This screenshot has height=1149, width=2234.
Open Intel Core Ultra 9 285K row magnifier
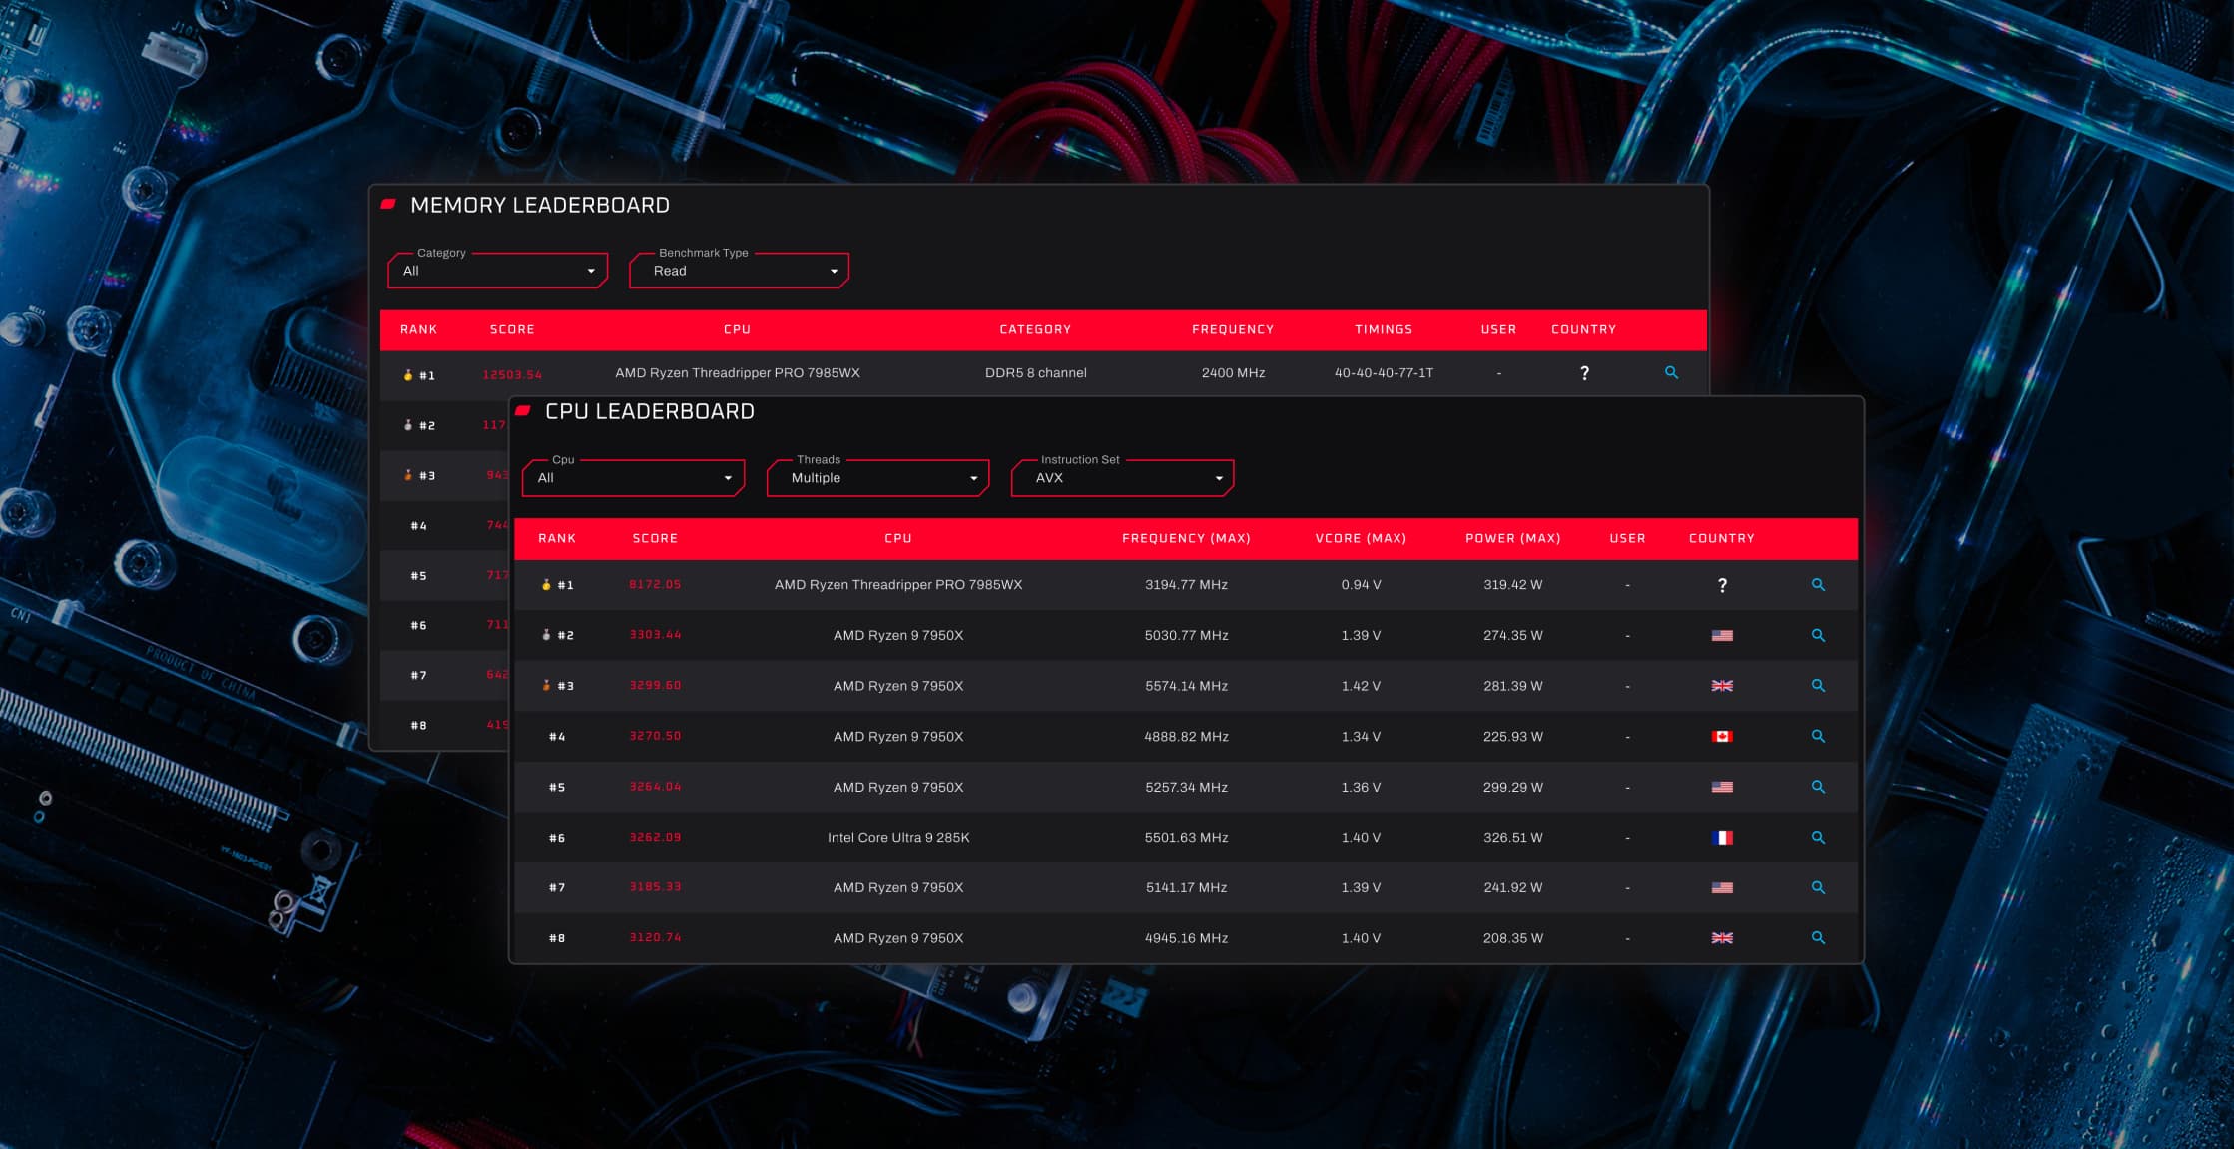pos(1818,838)
